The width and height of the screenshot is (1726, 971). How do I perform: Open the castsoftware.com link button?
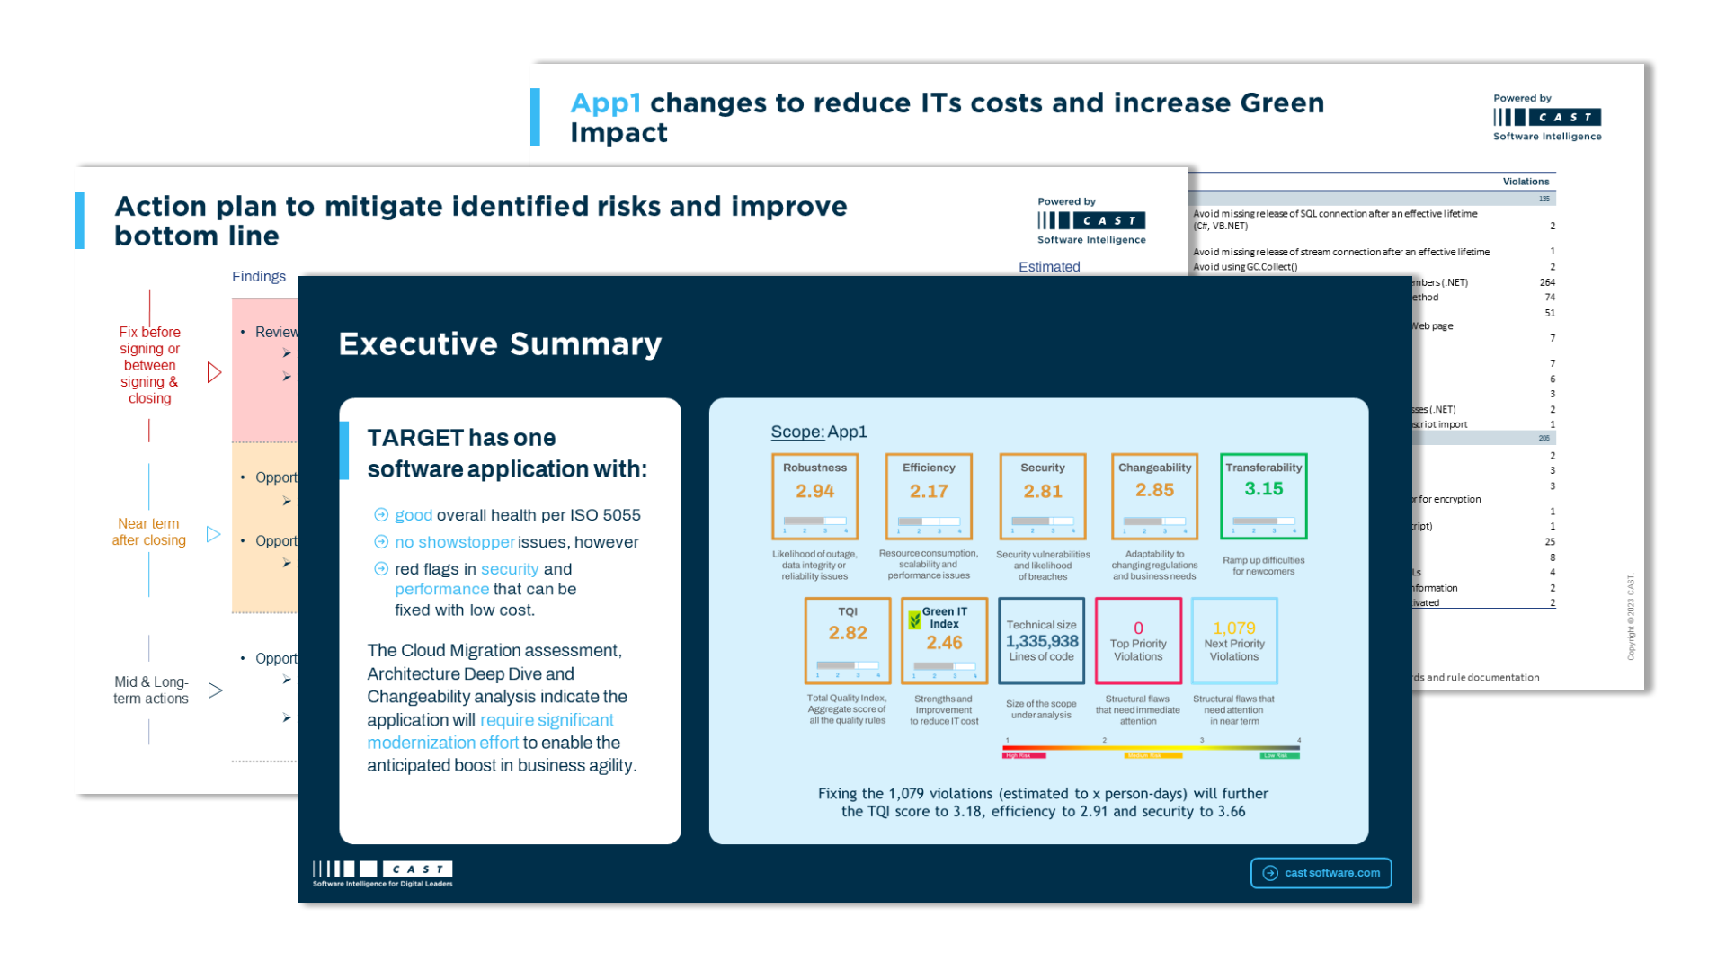(x=1321, y=873)
